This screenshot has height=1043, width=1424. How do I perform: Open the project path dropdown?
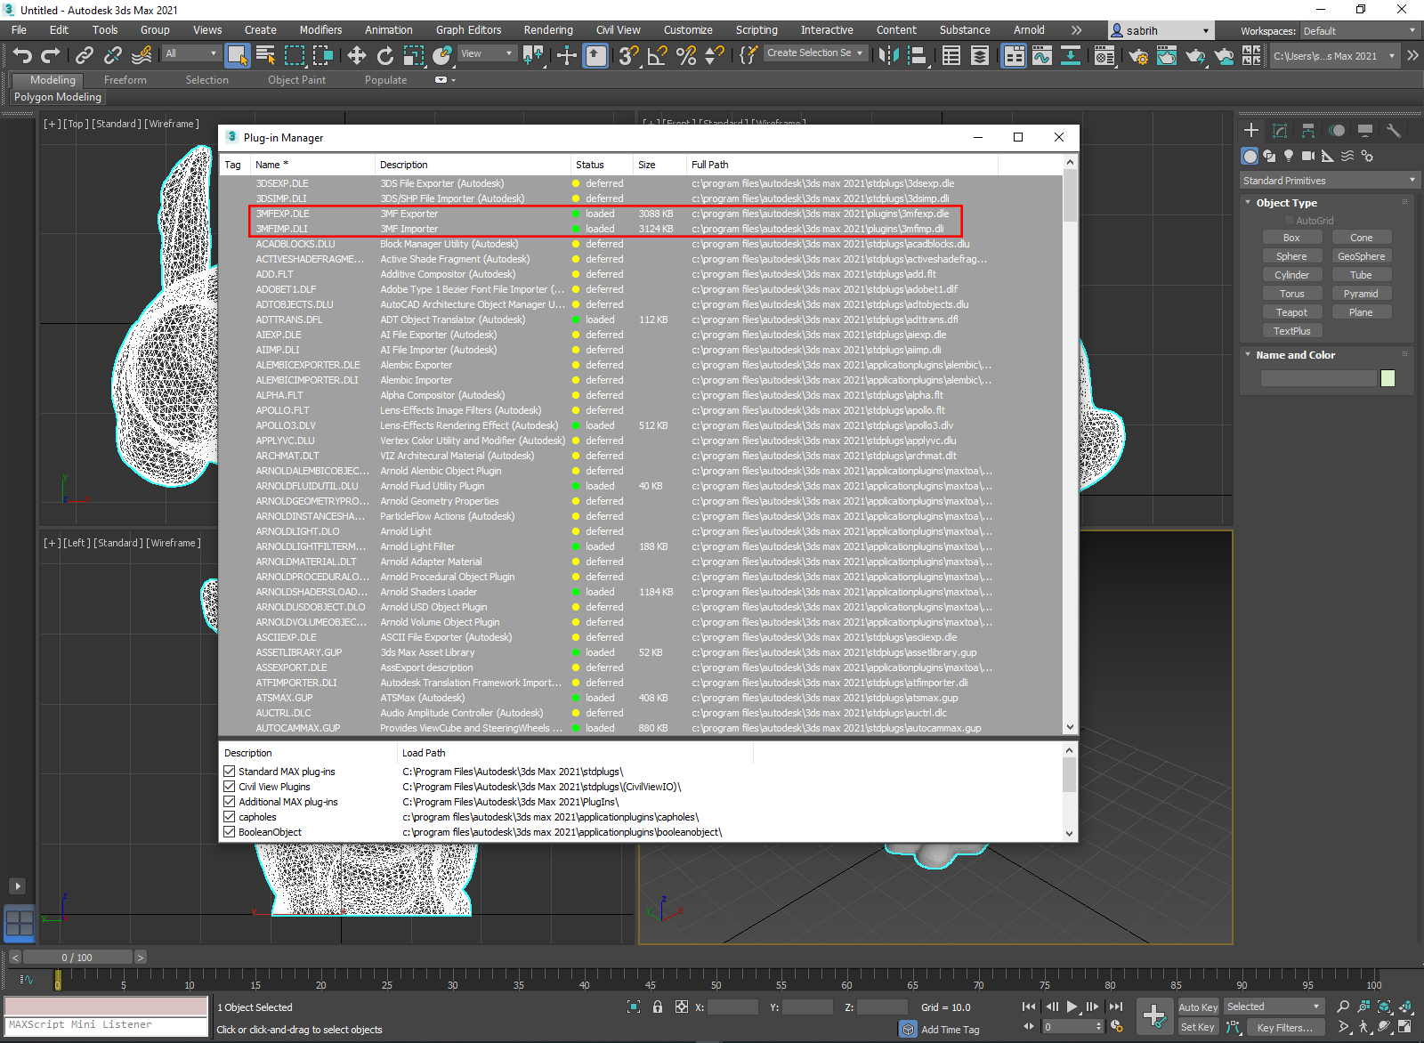1334,56
